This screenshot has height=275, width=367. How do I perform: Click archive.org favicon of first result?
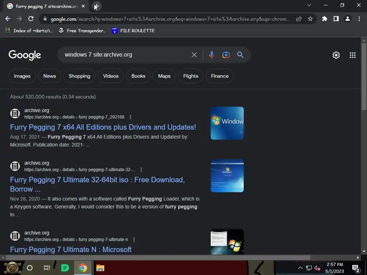15,114
